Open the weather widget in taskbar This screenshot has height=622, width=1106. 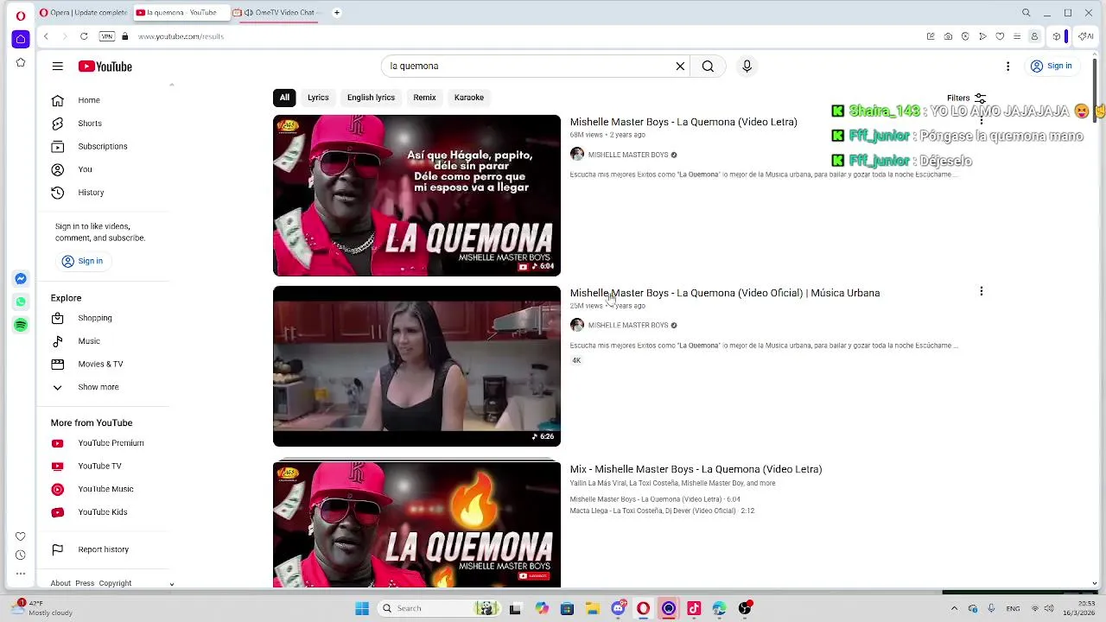41,608
